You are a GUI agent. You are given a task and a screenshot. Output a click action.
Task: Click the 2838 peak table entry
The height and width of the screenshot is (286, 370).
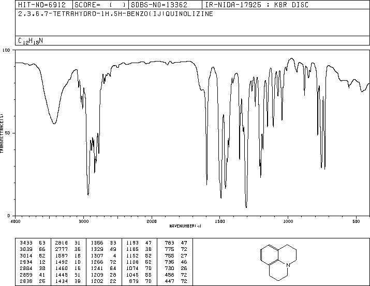pos(26,281)
